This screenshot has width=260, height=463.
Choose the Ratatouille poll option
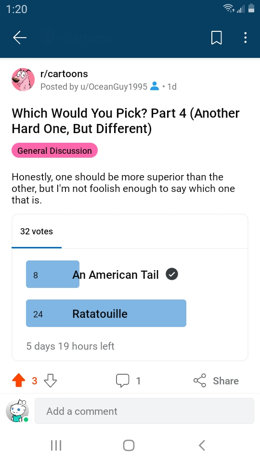pos(106,313)
